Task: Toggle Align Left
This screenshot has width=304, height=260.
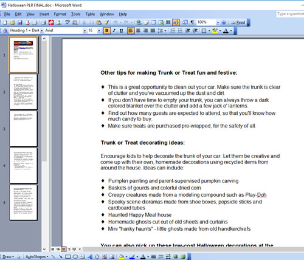Action: pos(131,31)
